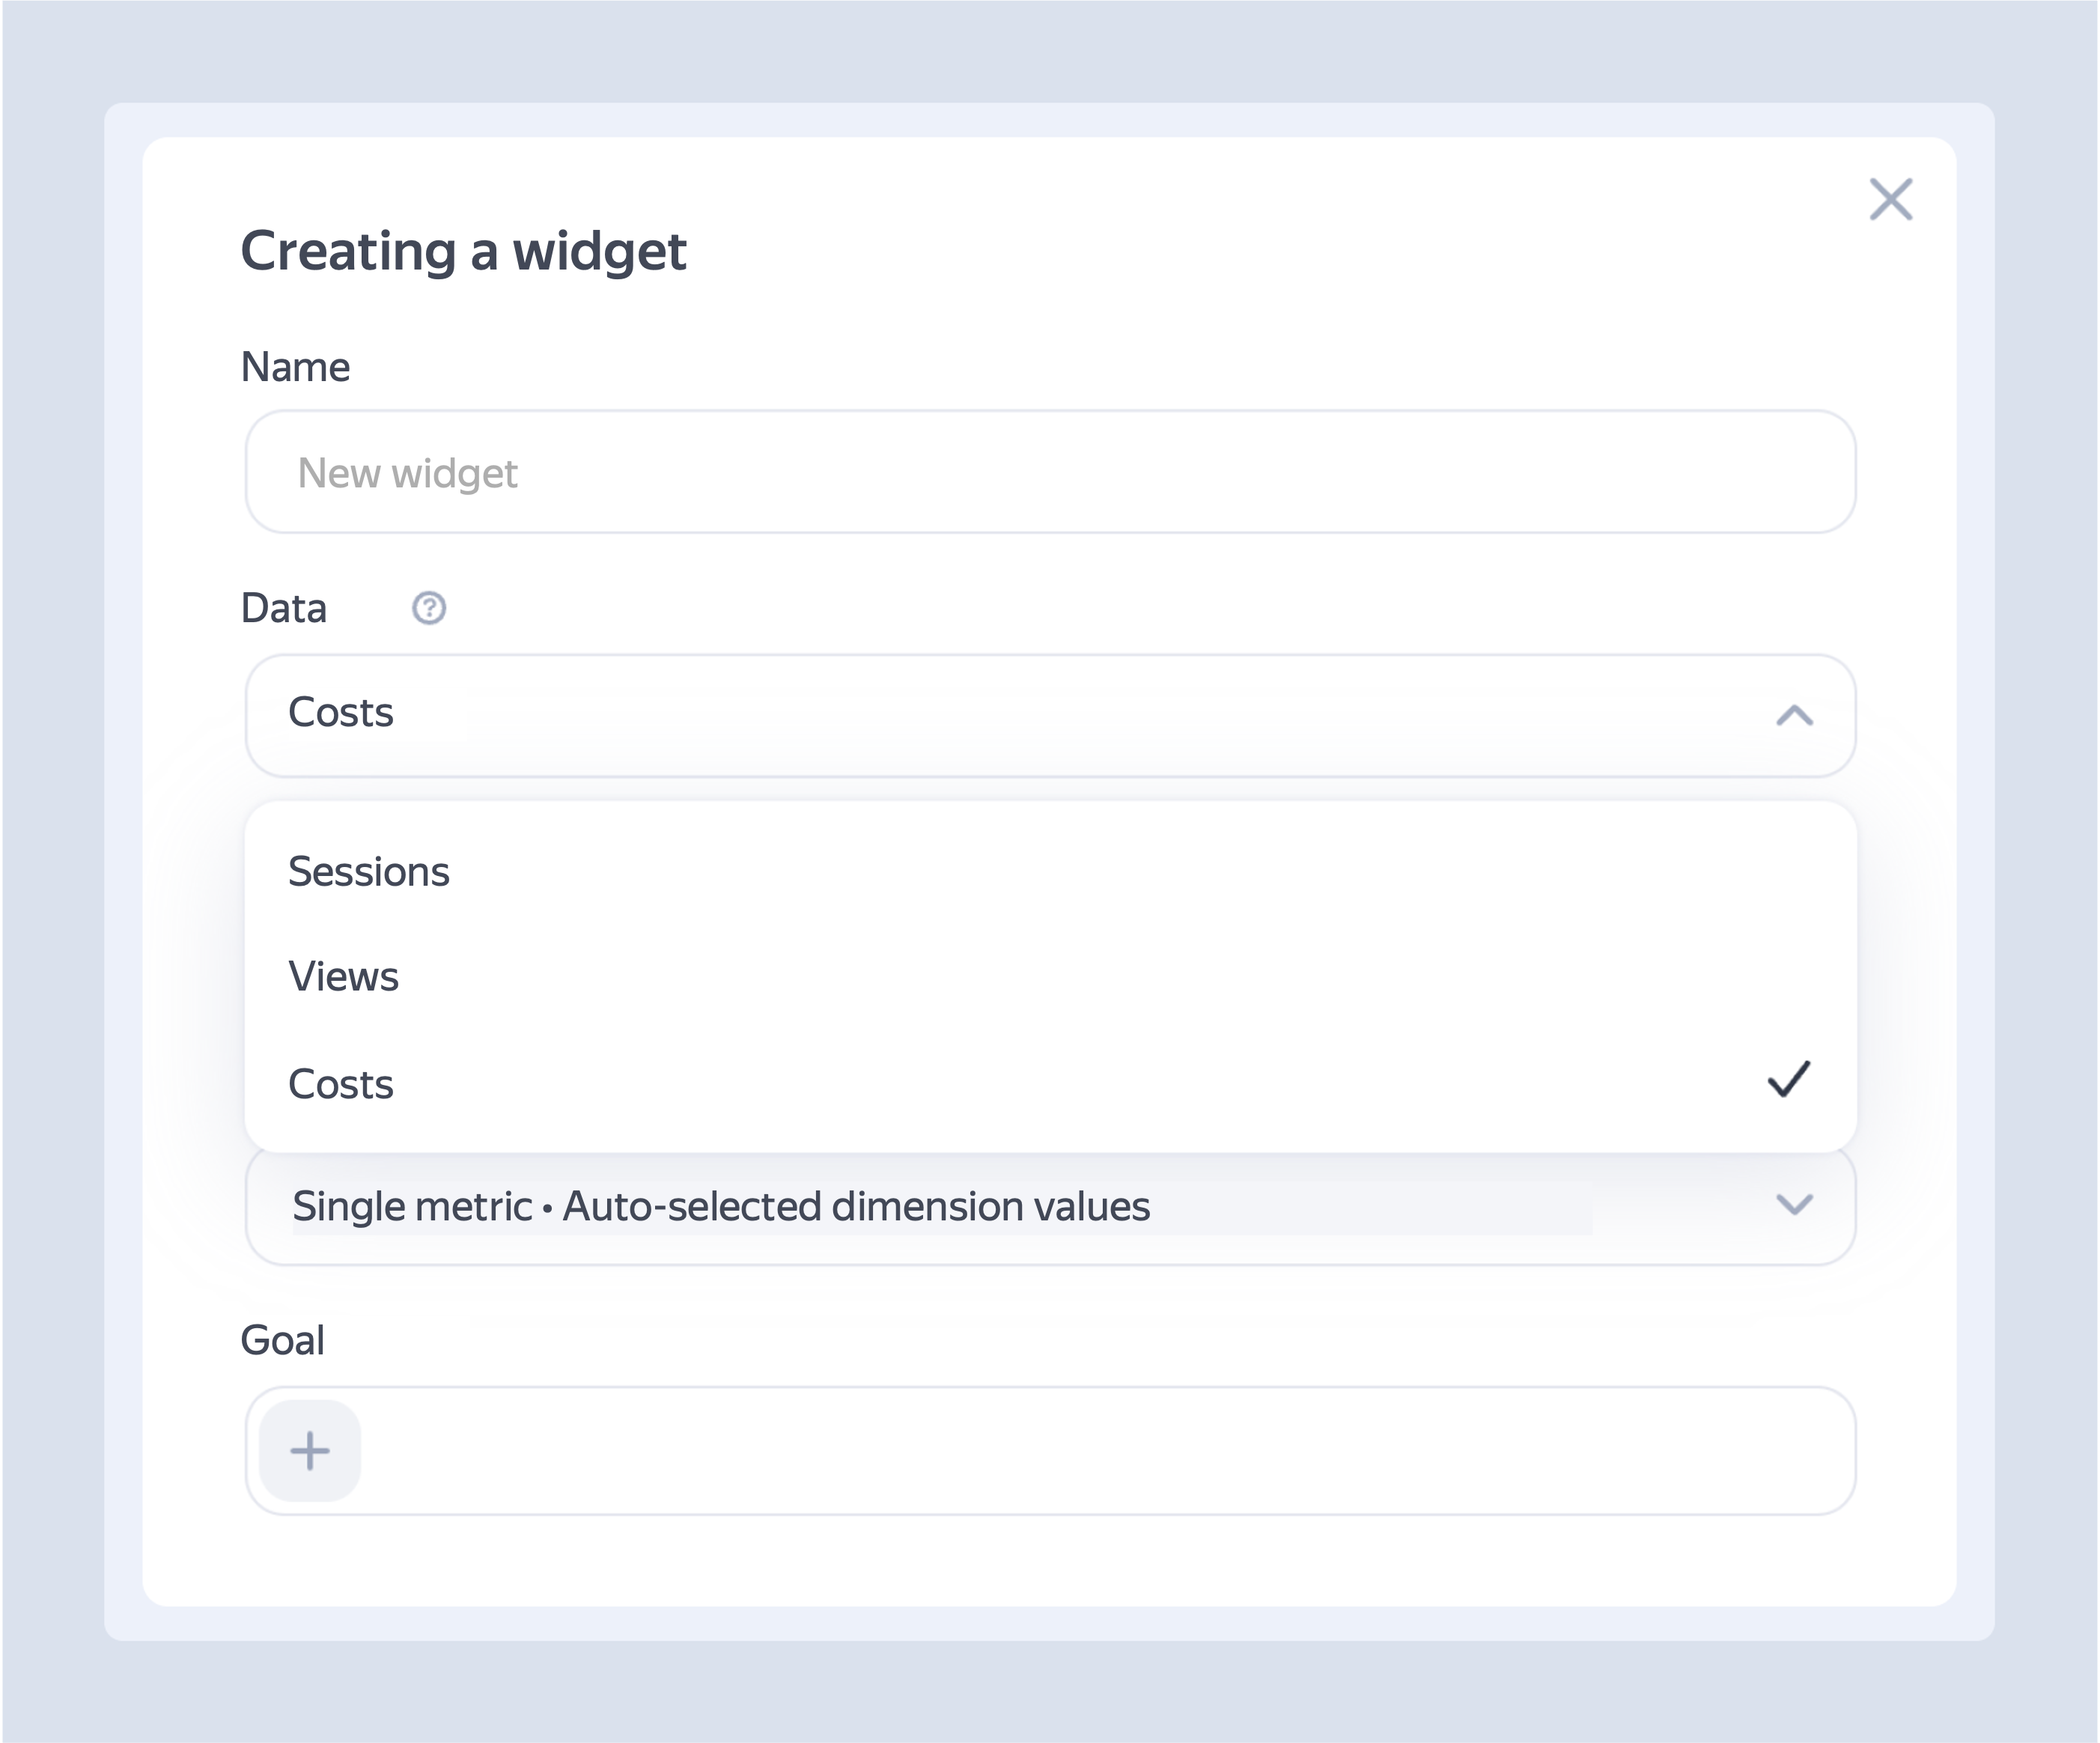Click the checkmark beside the Costs option
Image resolution: width=2100 pixels, height=1743 pixels.
point(1788,1080)
